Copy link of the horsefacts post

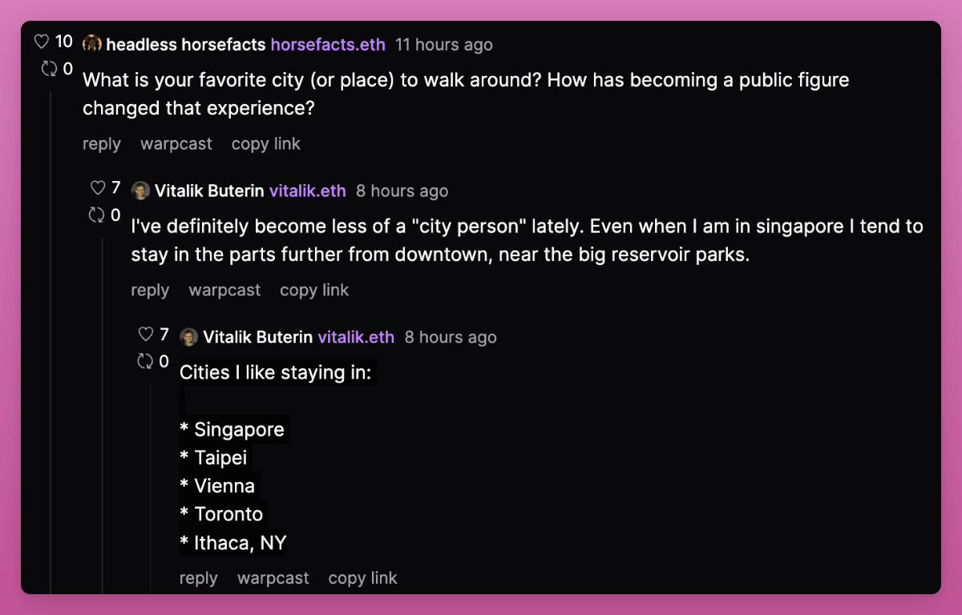click(x=266, y=144)
